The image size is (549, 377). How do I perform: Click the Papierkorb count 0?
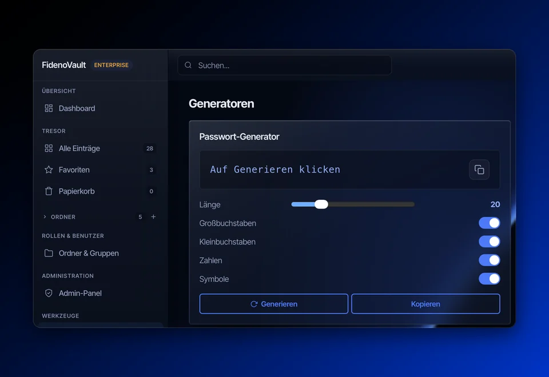(151, 191)
